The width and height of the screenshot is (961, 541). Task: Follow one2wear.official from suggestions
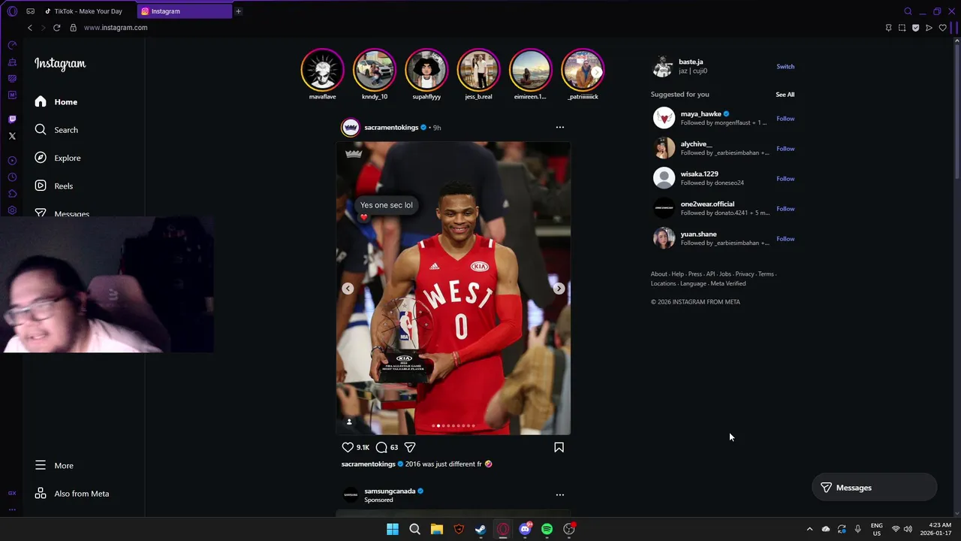pos(785,209)
